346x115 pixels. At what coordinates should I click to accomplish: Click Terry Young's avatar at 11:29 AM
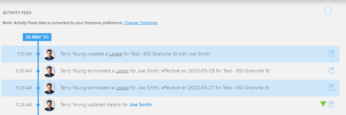pos(49,88)
